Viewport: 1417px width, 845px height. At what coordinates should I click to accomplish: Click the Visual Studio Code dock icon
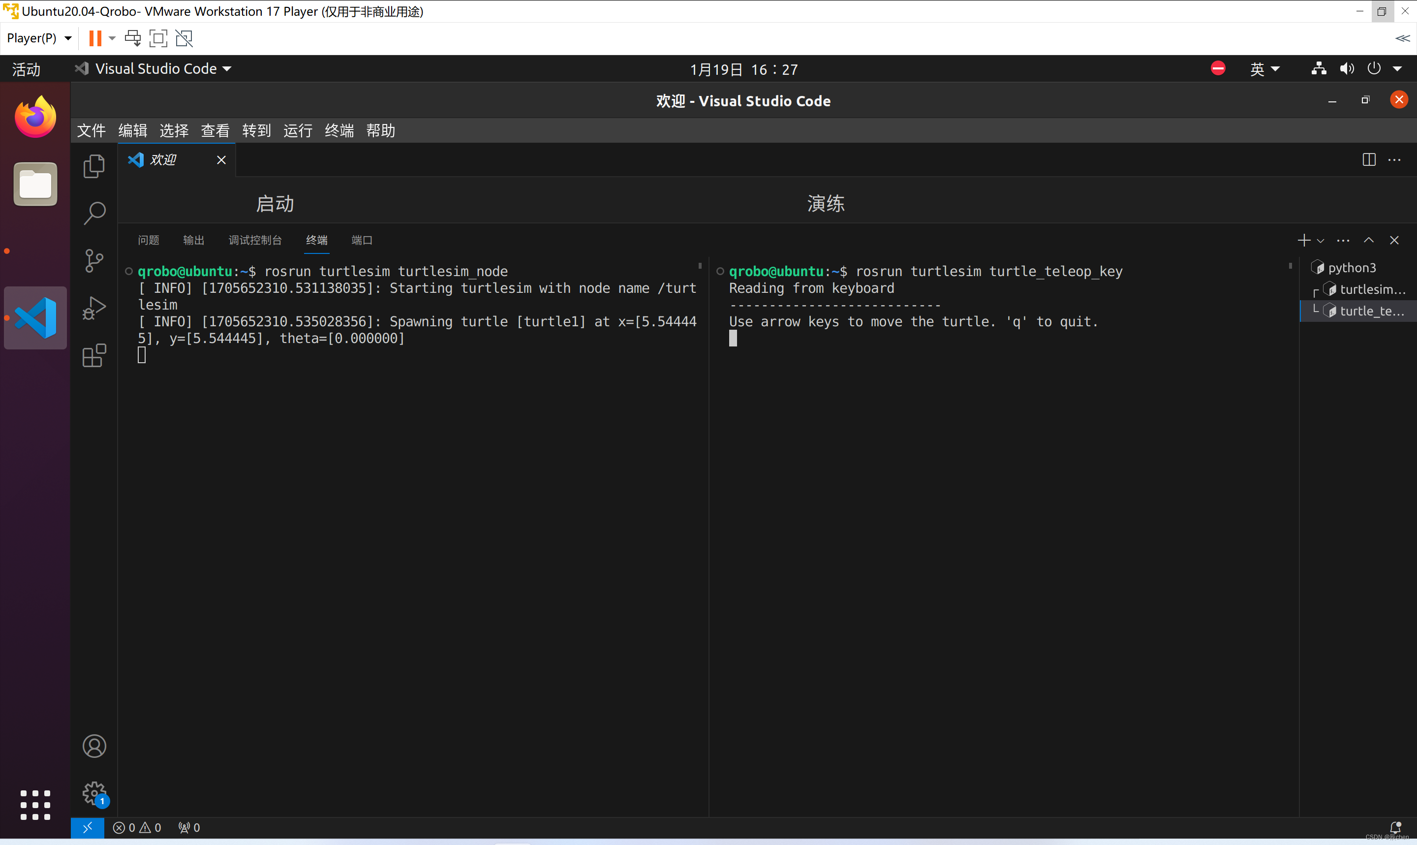click(35, 318)
